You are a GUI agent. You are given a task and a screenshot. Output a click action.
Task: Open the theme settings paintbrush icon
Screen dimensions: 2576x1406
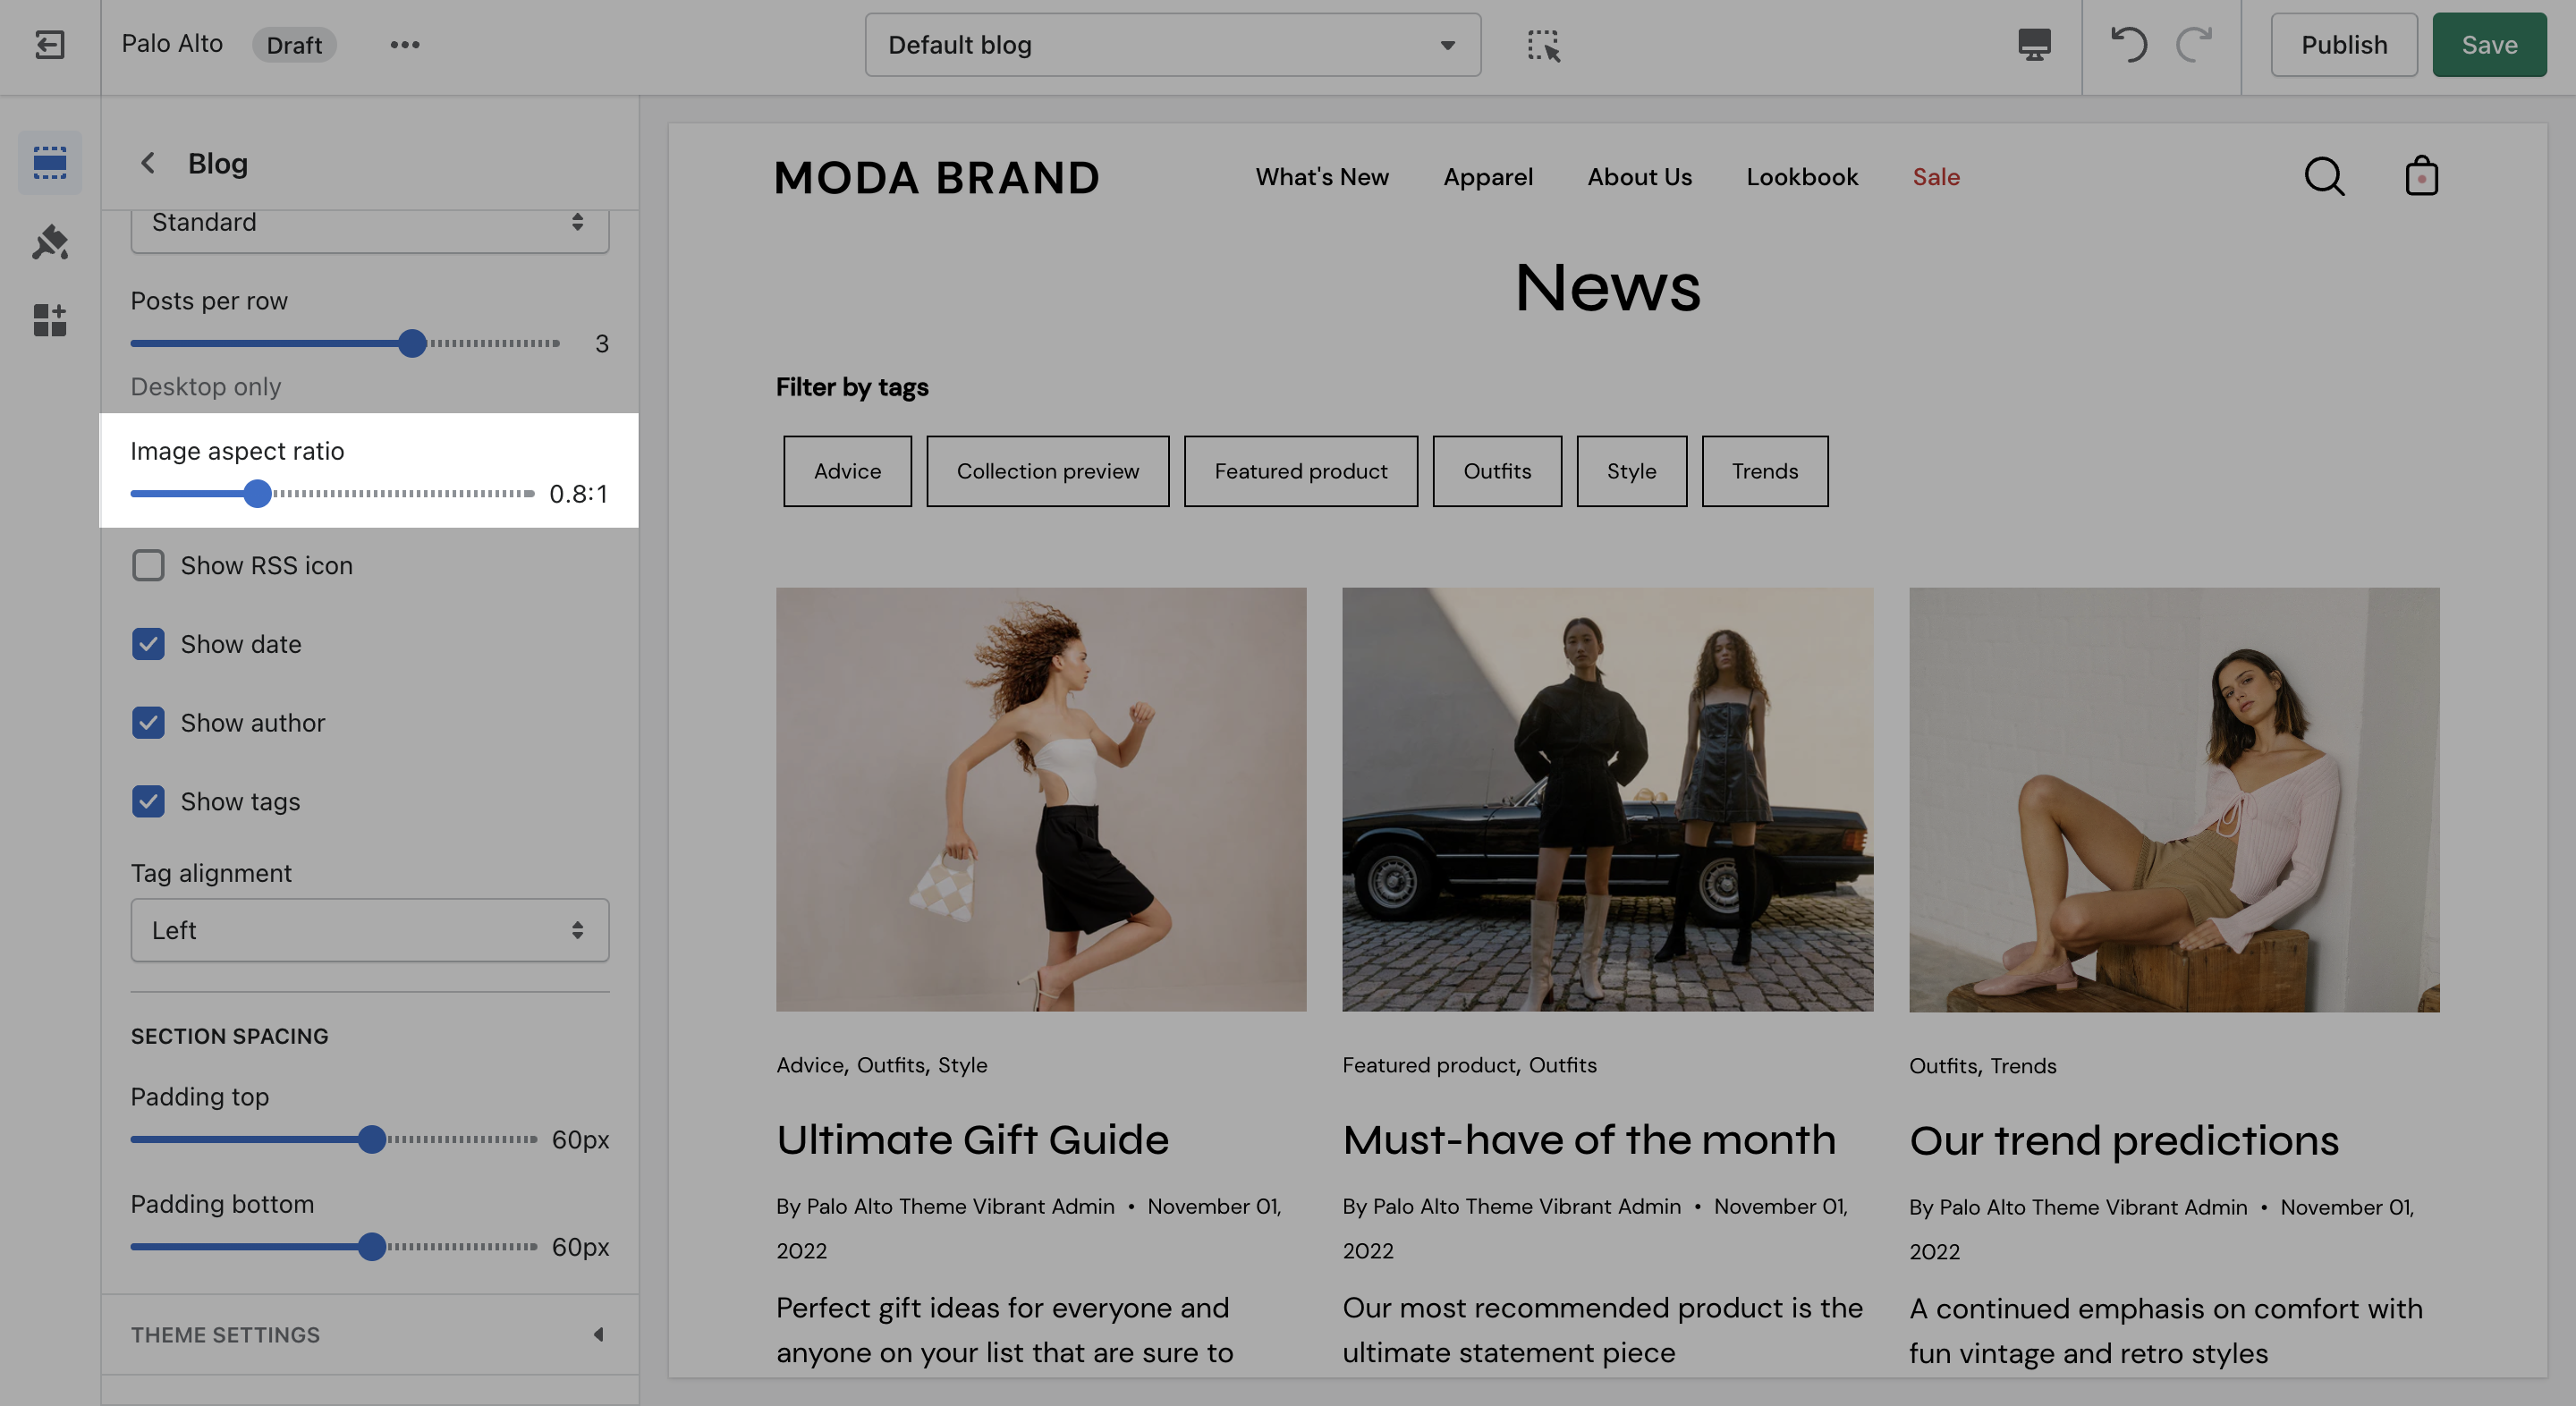[49, 241]
